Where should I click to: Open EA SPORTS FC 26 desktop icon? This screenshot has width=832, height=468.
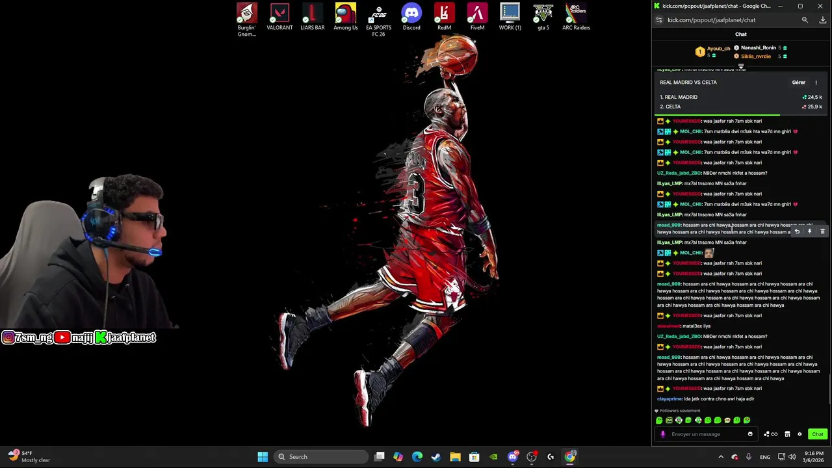(x=378, y=19)
